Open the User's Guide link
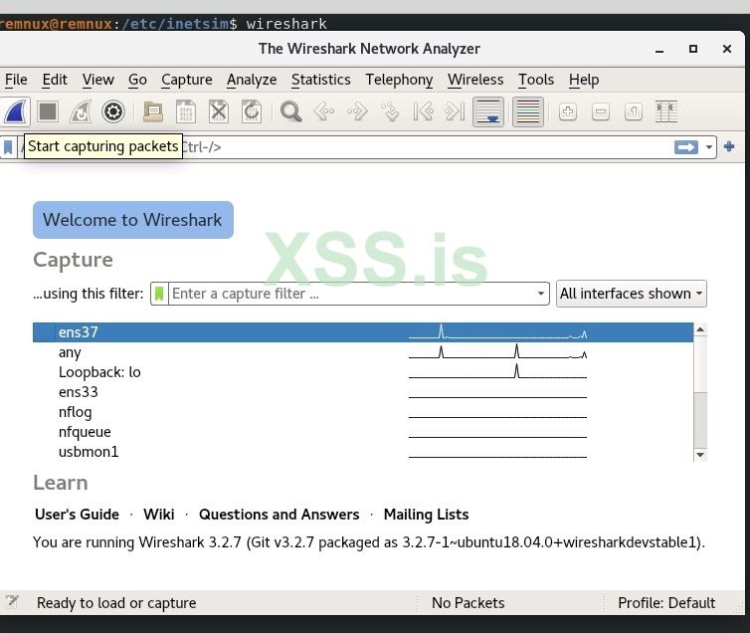Viewport: 750px width, 633px height. pos(77,515)
